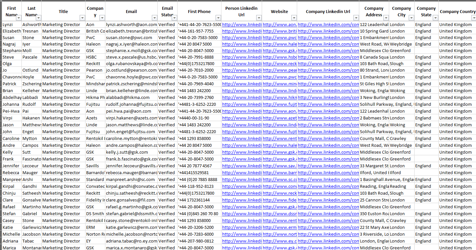Expand the Email Status filter arrow

(x=174, y=18)
